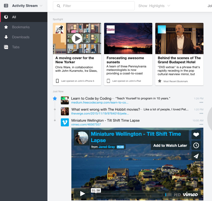Open Downloads in the sidebar
Image resolution: width=212 pixels, height=201 pixels.
[24, 37]
